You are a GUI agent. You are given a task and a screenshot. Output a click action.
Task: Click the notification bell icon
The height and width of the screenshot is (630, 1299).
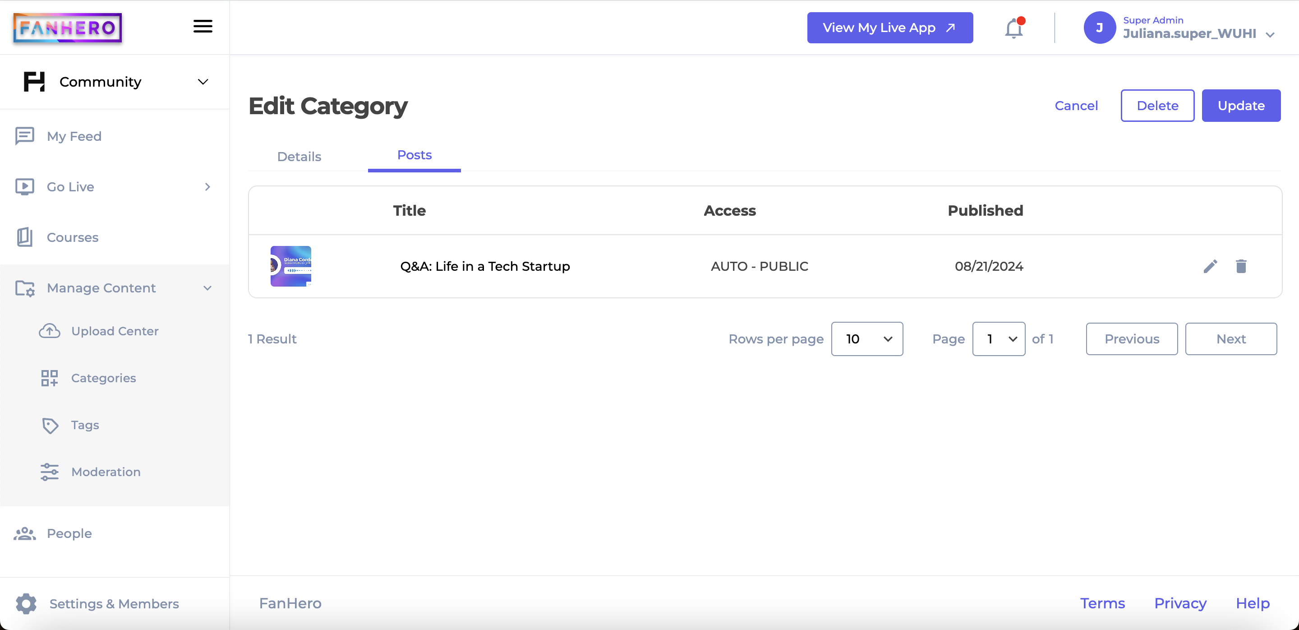point(1013,28)
